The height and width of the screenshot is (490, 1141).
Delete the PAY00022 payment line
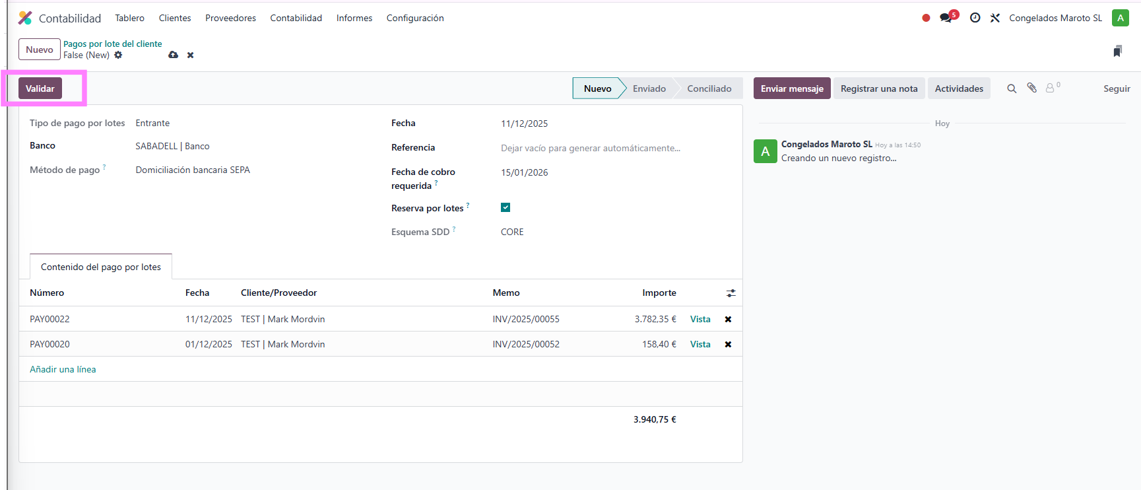coord(728,319)
